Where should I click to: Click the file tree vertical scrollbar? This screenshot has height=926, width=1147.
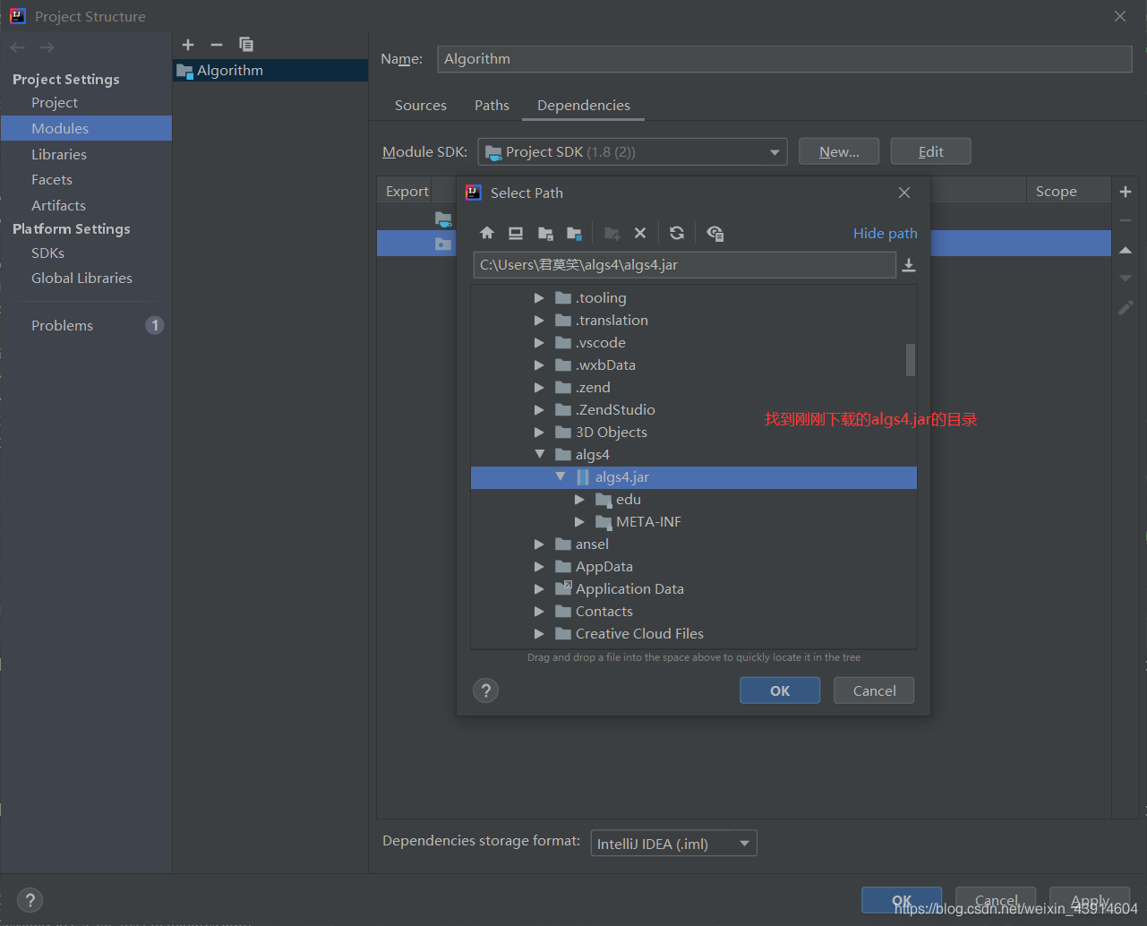coord(911,360)
